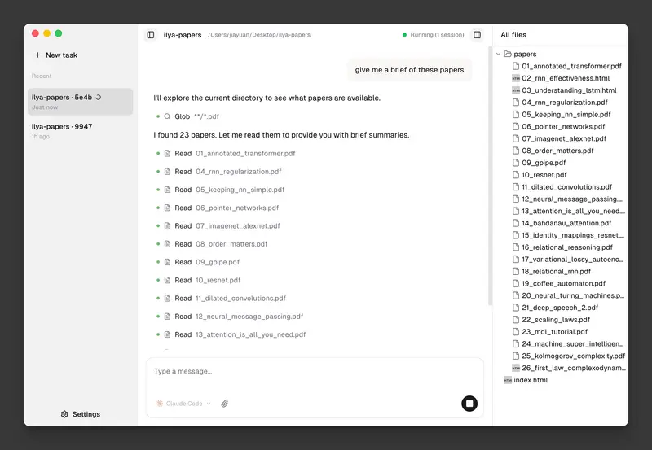652x450 pixels.
Task: Collapse the papers folder chevron
Action: (x=498, y=55)
